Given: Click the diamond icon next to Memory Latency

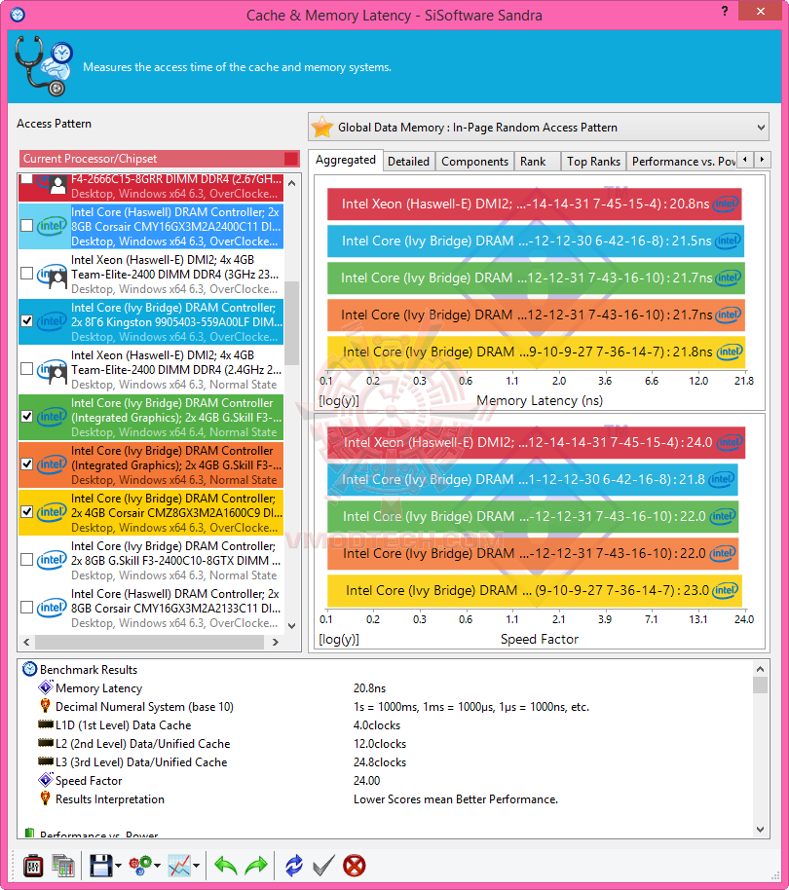Looking at the screenshot, I should click(46, 687).
